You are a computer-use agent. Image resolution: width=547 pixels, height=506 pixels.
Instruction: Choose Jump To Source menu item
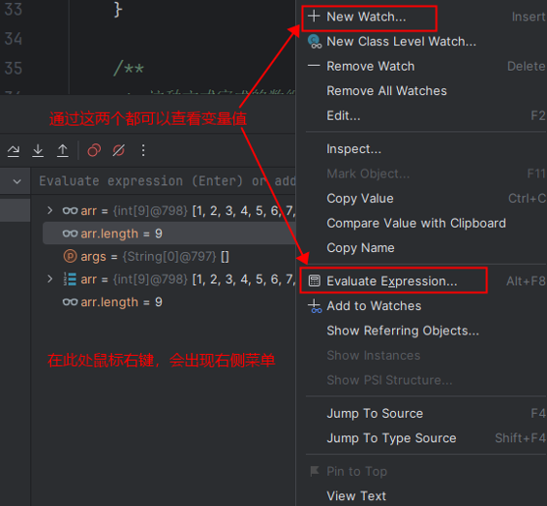point(375,414)
